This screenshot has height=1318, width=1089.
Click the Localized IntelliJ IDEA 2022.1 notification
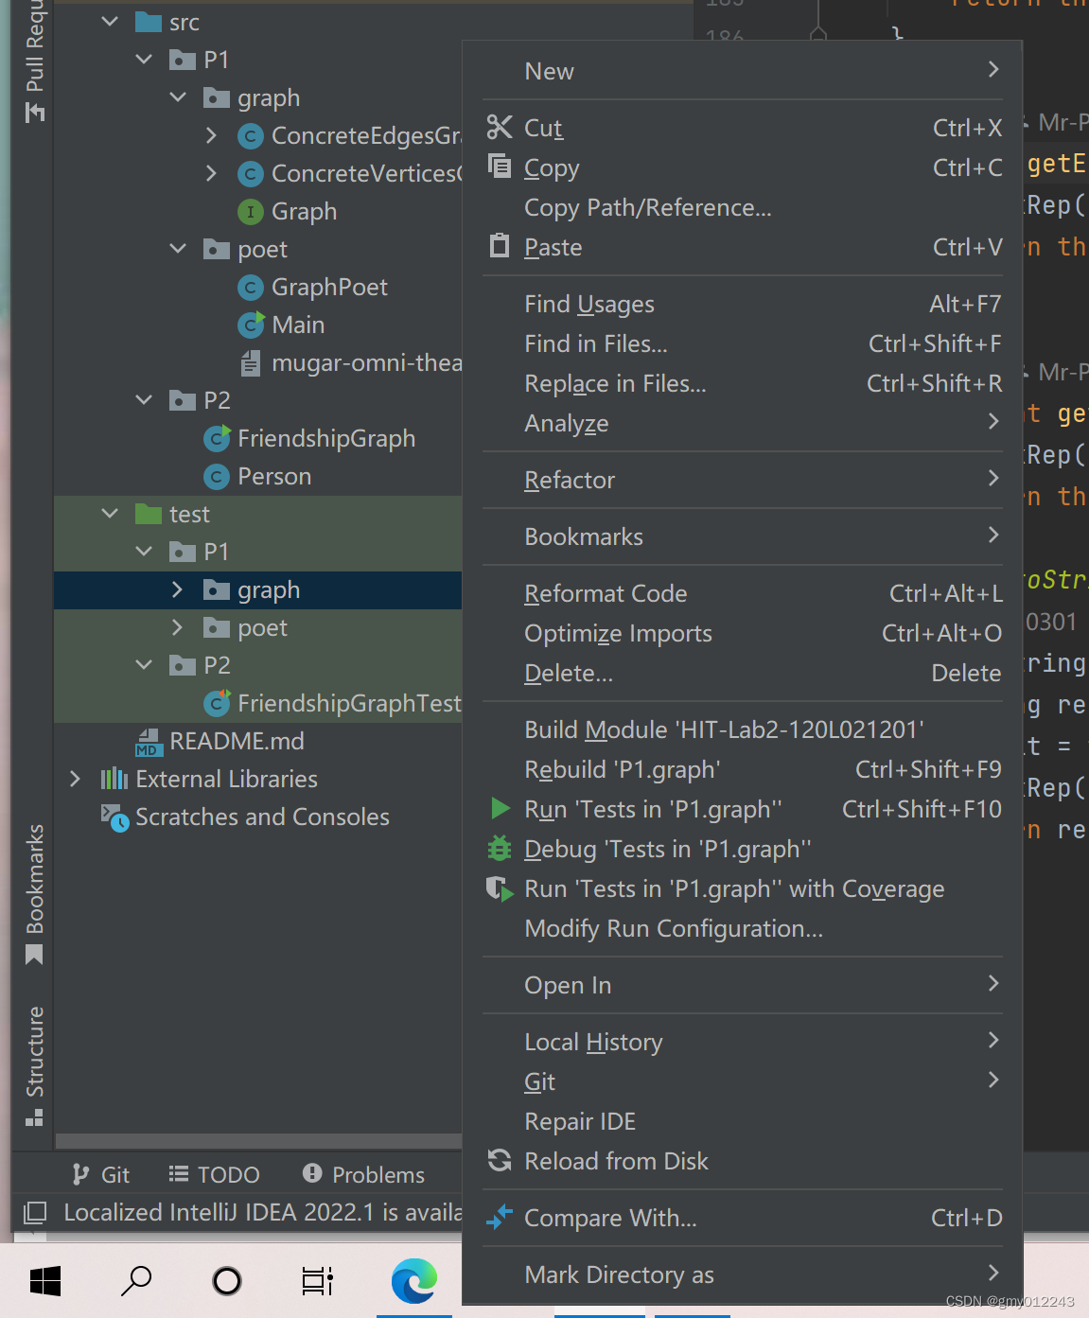[x=262, y=1212]
